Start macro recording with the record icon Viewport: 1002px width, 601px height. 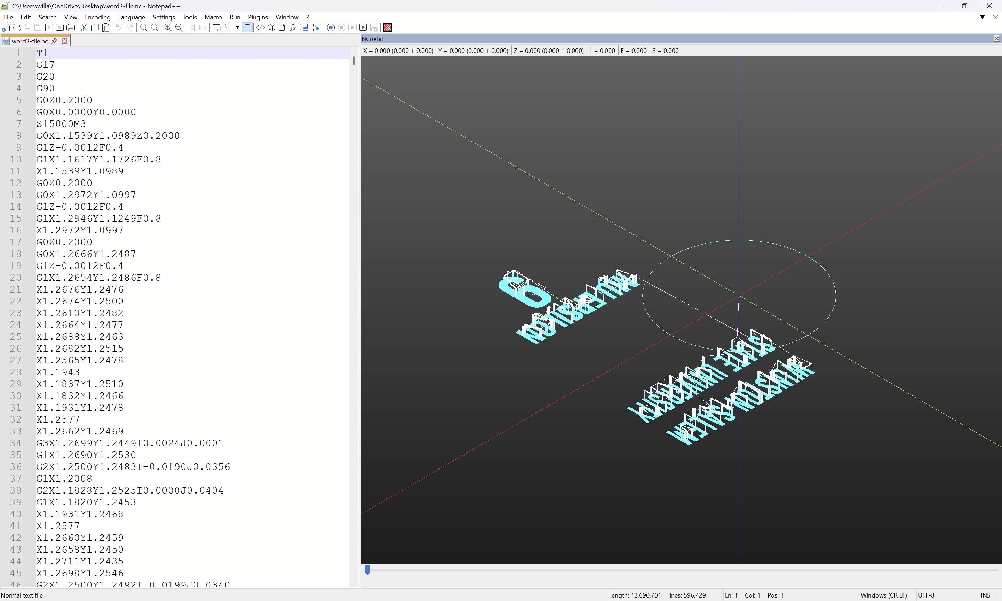pos(331,27)
